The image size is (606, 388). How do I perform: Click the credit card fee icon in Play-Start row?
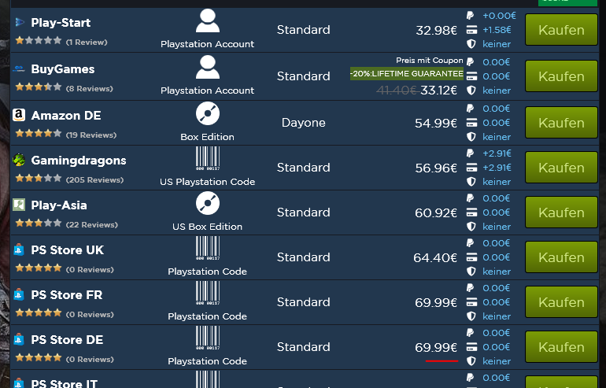click(471, 30)
